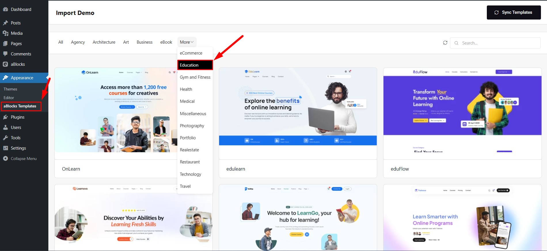Click the aBlocks logo icon in sidebar
This screenshot has height=251, width=547.
pos(5,64)
